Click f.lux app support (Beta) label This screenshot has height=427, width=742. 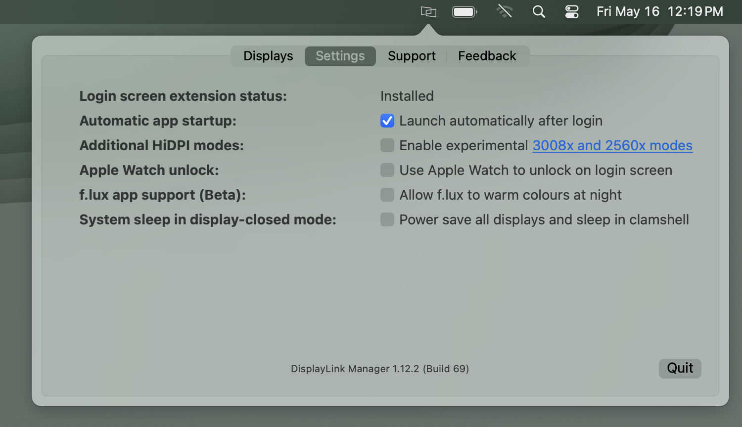[162, 195]
